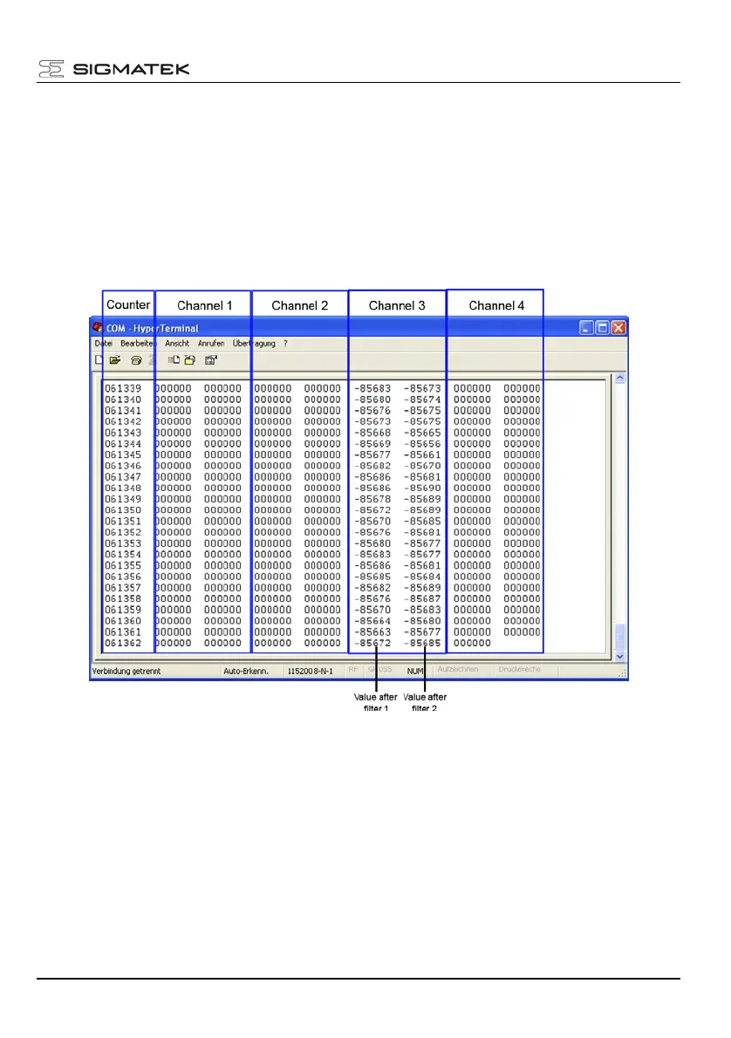Click the vertical scrollbar thumb
Viewport: 731px width, 1038px height.
pos(619,637)
